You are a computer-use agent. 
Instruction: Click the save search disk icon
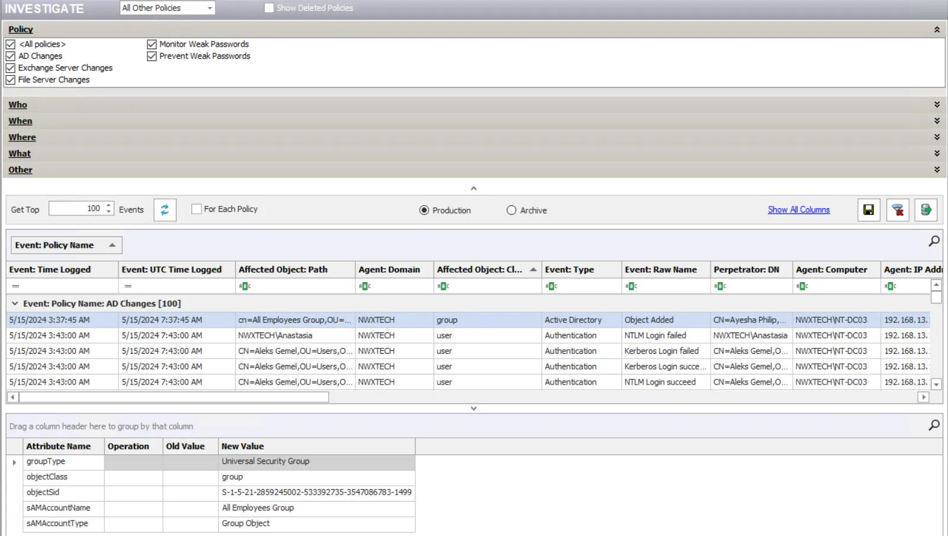pyautogui.click(x=869, y=210)
